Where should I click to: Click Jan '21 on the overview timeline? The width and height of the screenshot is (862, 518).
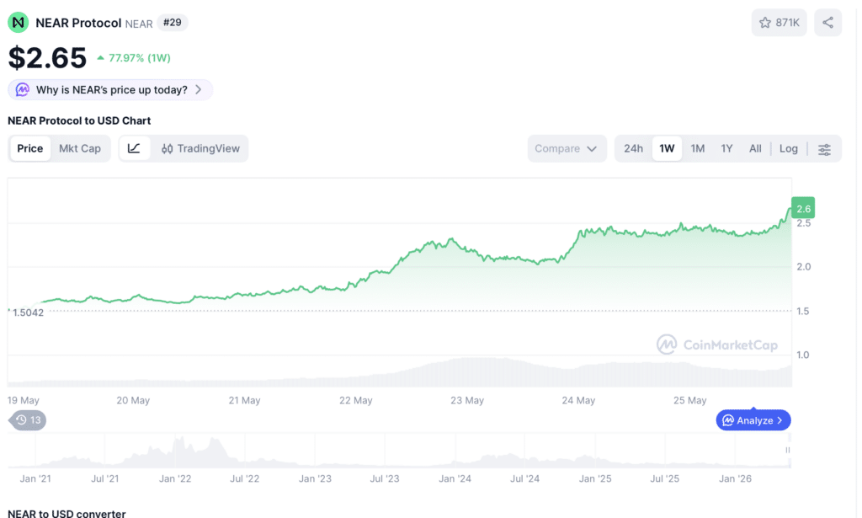click(x=35, y=478)
